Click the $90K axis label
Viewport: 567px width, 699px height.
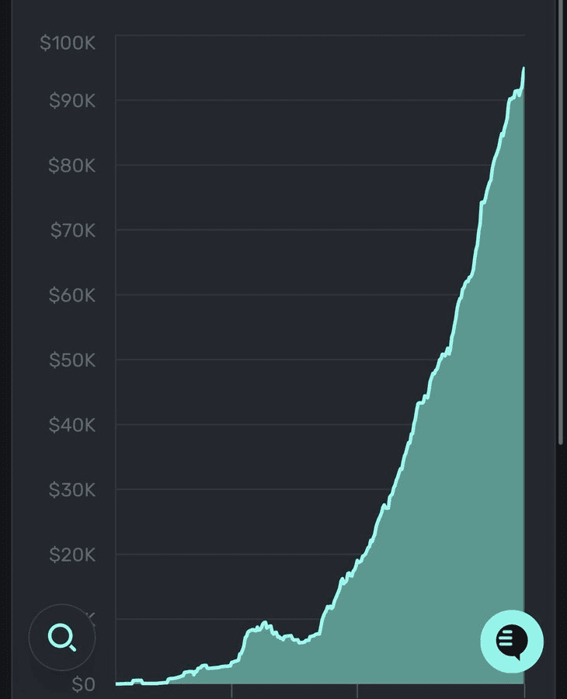pos(71,100)
